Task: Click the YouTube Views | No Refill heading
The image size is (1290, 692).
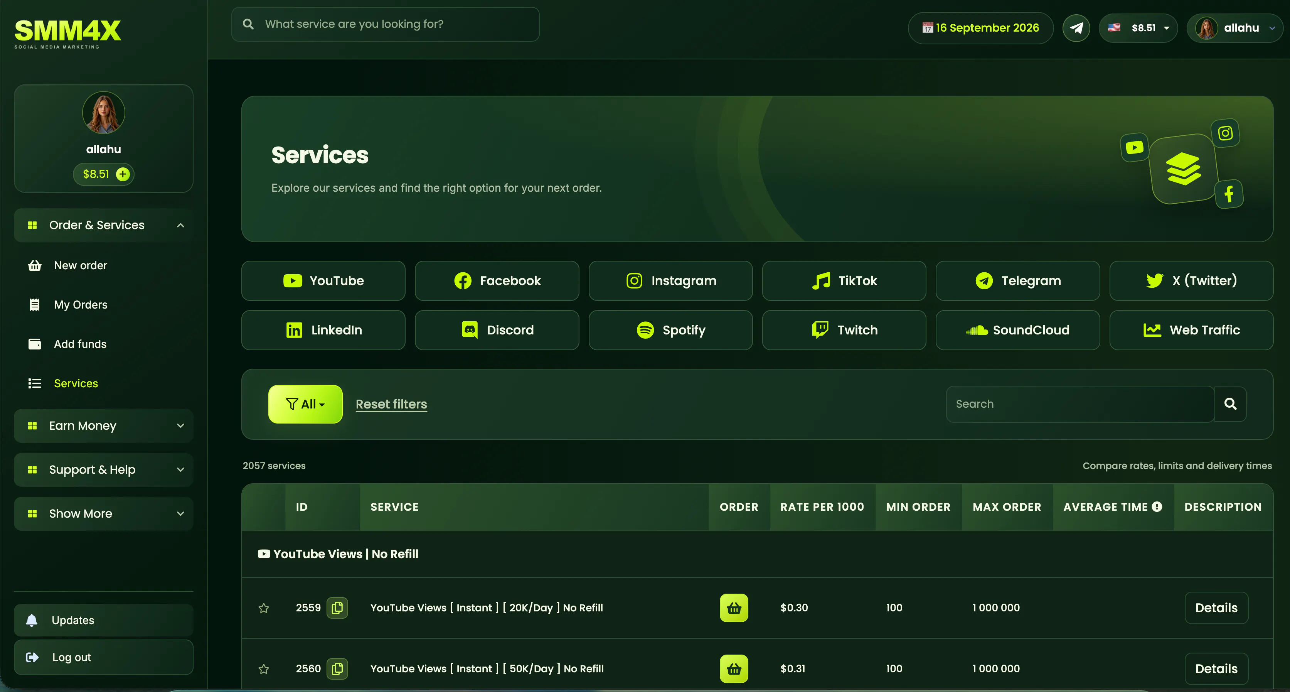Action: point(338,554)
